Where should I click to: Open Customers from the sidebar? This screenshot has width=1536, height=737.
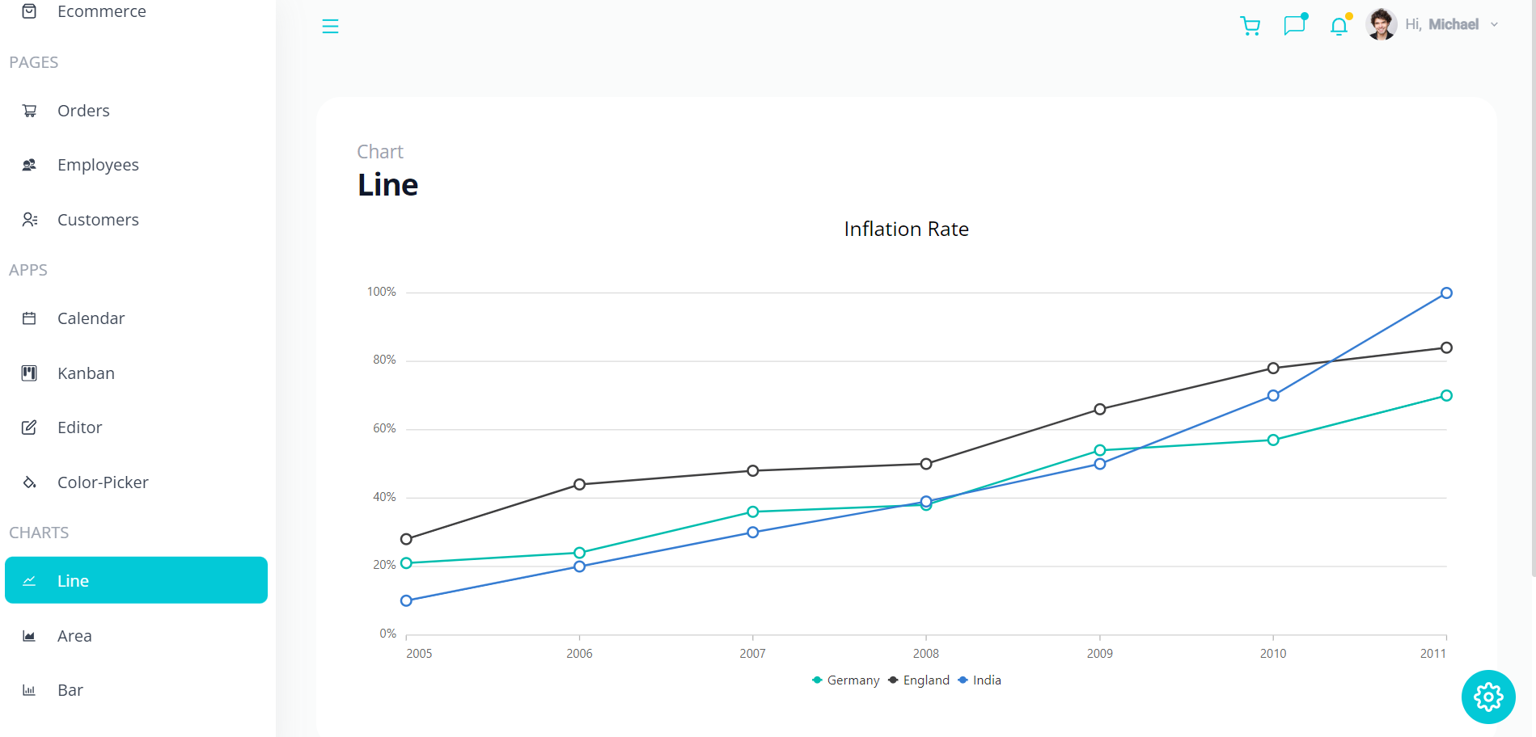point(98,220)
